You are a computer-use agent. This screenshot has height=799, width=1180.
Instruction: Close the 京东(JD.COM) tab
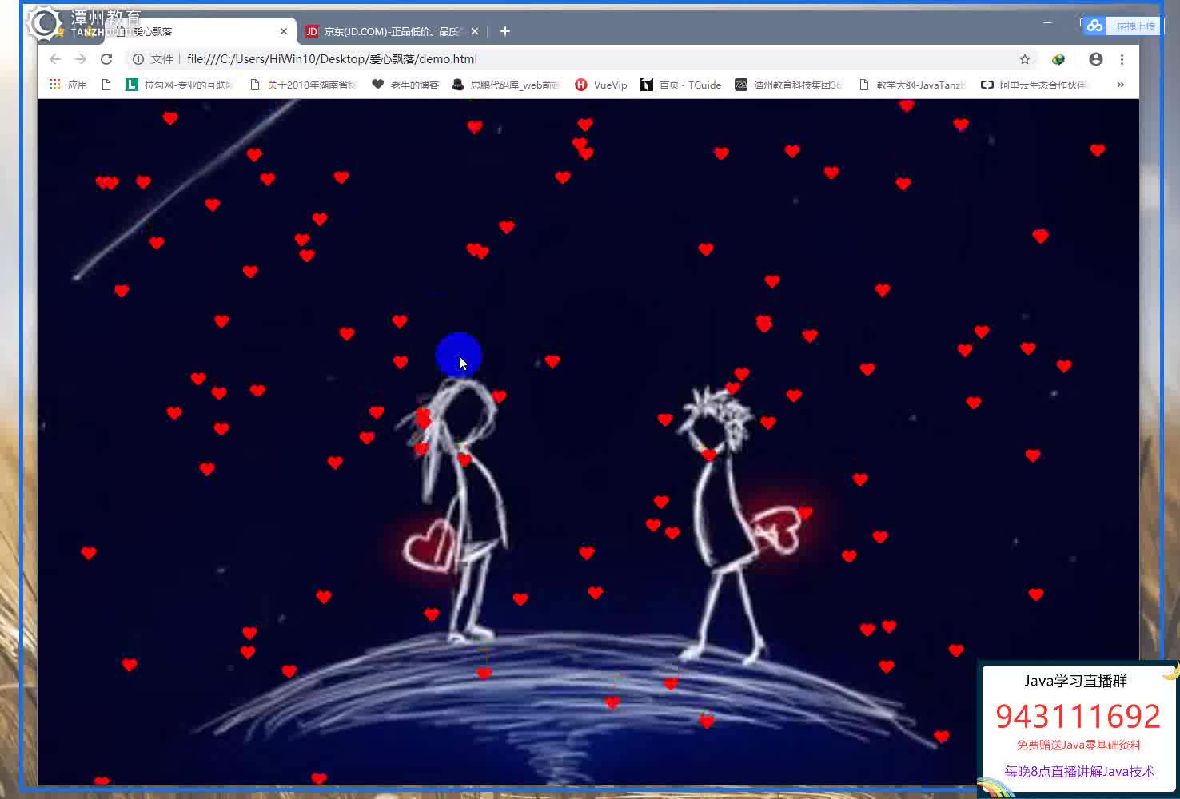pyautogui.click(x=475, y=31)
